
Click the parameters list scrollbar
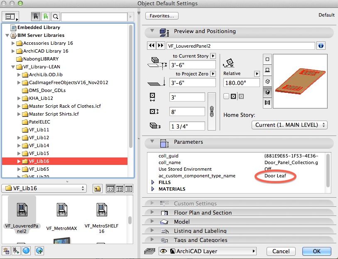[328, 170]
